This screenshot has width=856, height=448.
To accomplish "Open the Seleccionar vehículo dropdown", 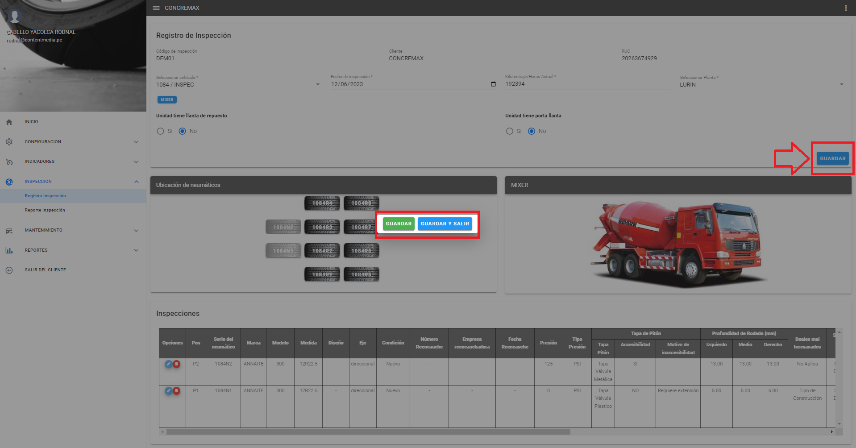I will (x=239, y=84).
